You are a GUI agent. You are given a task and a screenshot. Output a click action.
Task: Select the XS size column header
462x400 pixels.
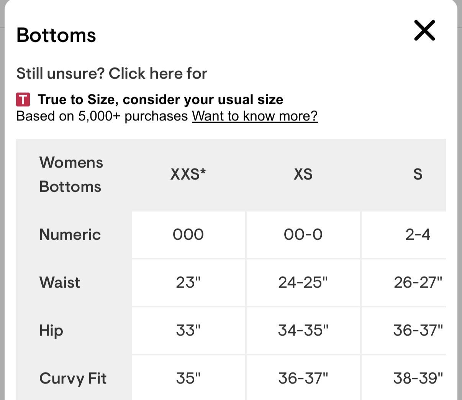click(x=303, y=174)
